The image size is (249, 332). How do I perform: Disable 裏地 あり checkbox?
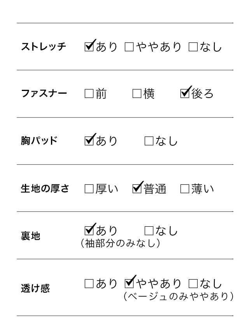(89, 231)
